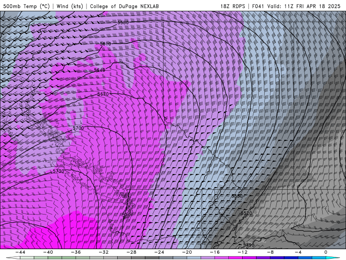Click the -16 colorbar scale value
The height and width of the screenshot is (260, 346).
pos(215,252)
